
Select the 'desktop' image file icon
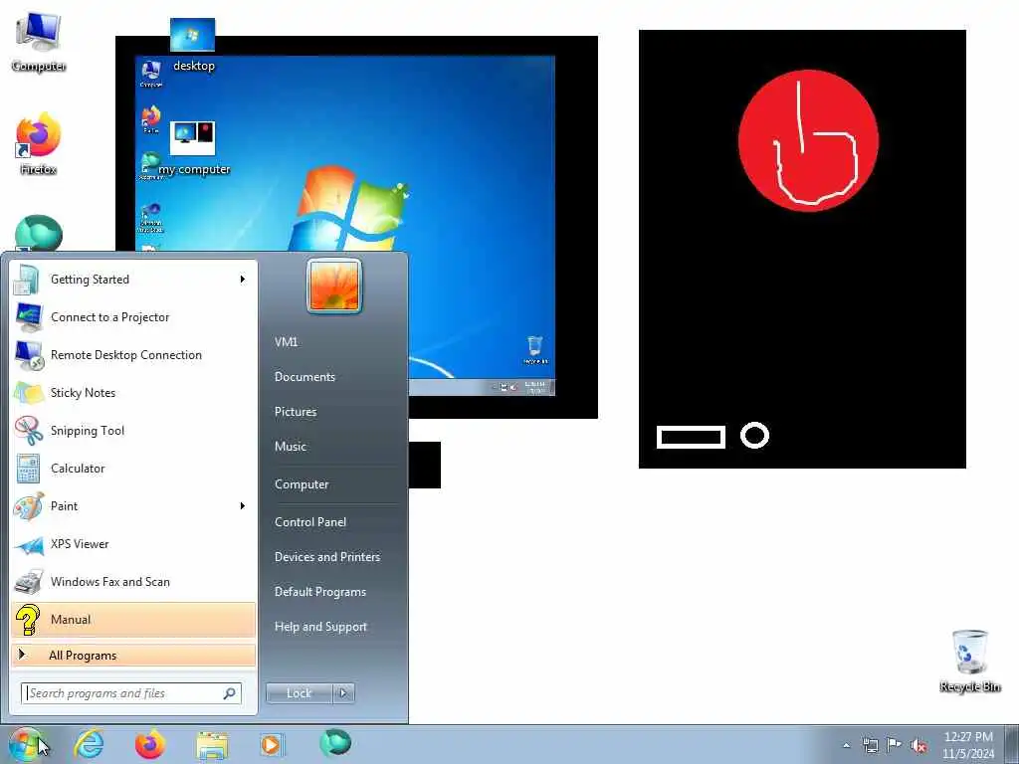tap(193, 46)
